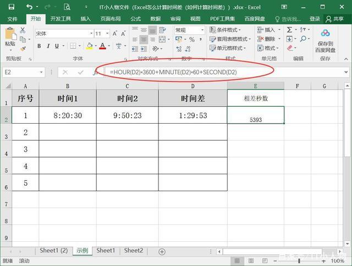This screenshot has width=352, height=266.
Task: Toggle Italic formatting
Action: pyautogui.click(x=48, y=46)
